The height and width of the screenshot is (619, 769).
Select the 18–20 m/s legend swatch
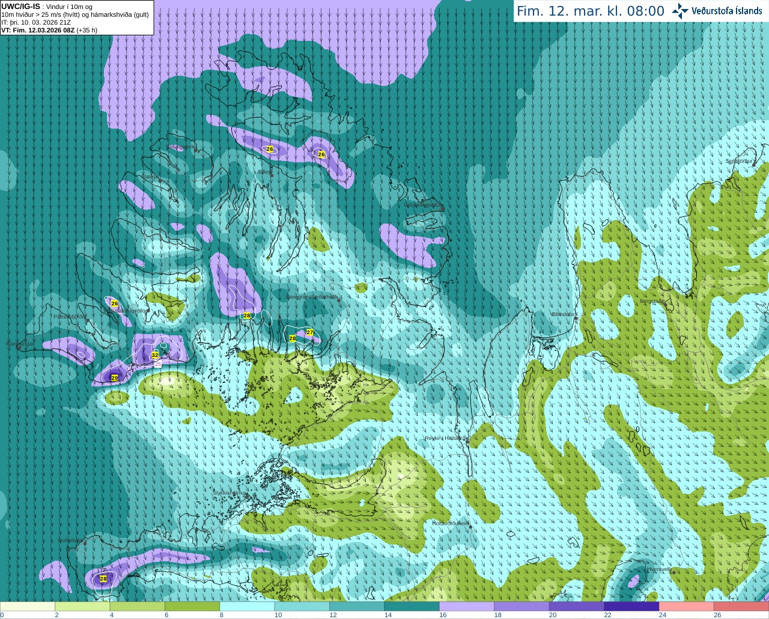tap(522, 606)
